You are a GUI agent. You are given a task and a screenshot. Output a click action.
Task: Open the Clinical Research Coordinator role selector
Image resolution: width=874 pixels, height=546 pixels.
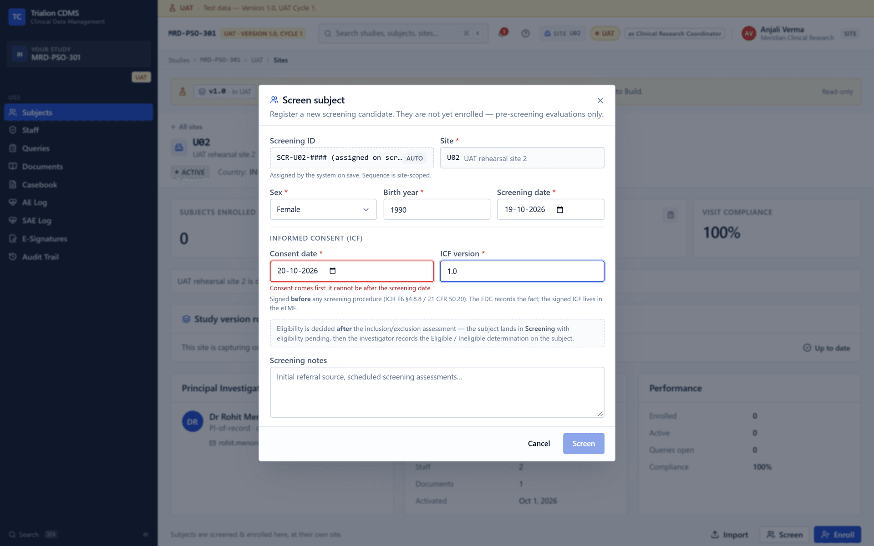pyautogui.click(x=675, y=33)
